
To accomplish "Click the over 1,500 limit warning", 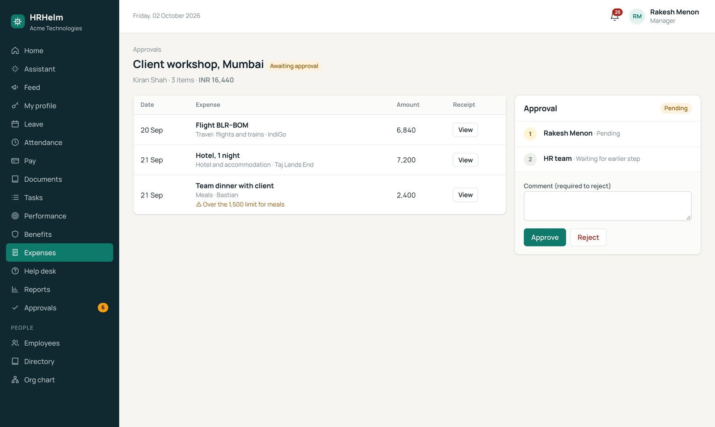I will (x=240, y=205).
